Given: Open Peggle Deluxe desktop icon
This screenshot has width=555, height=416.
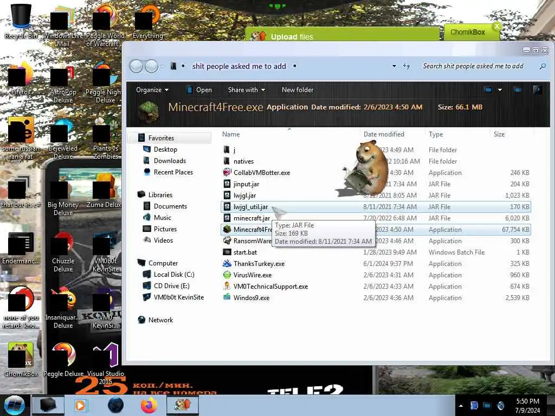Looking at the screenshot, I should pyautogui.click(x=63, y=359).
